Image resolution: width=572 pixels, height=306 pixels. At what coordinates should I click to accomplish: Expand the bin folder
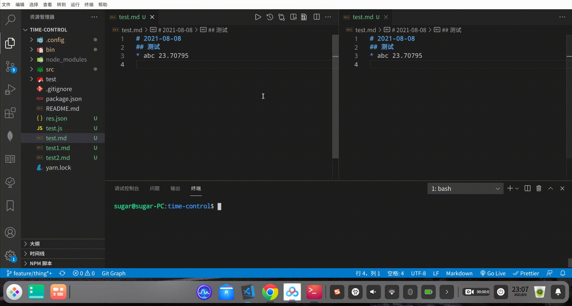63,49
